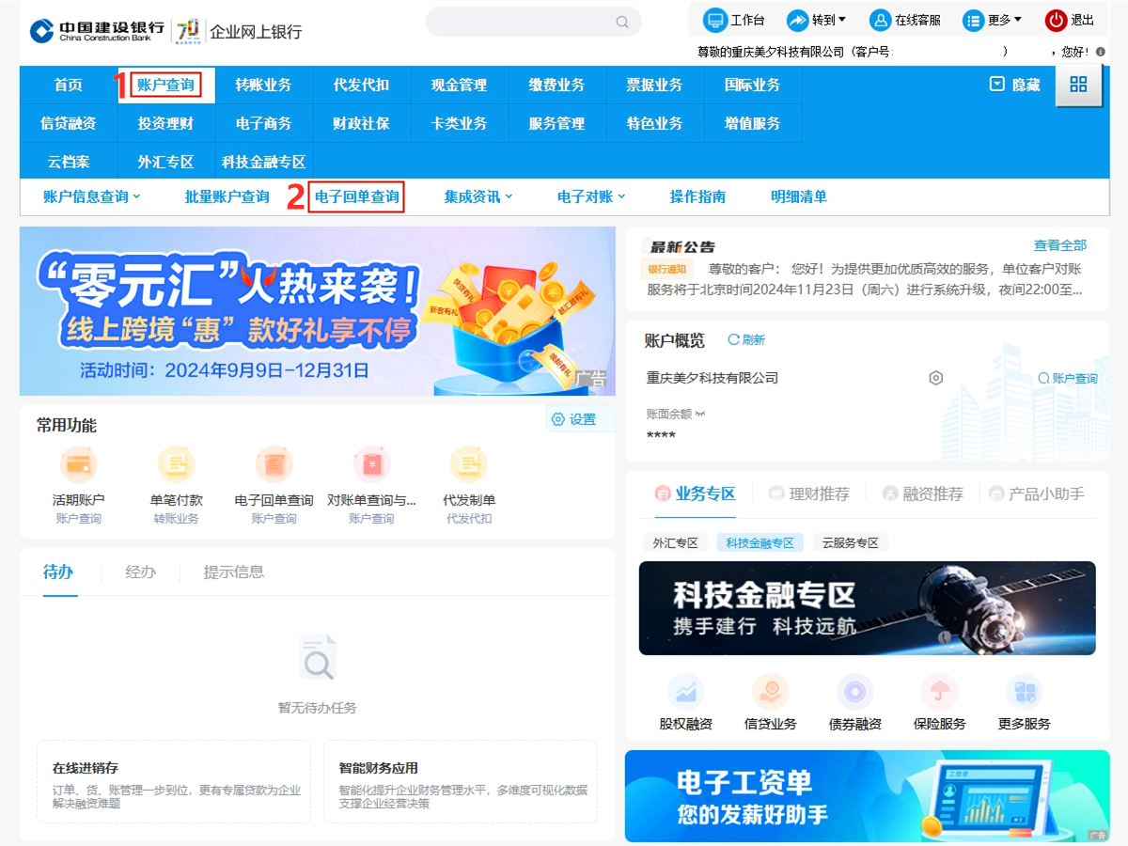Switch to the 经办 tab
Viewport: 1128px width, 846px height.
(141, 572)
